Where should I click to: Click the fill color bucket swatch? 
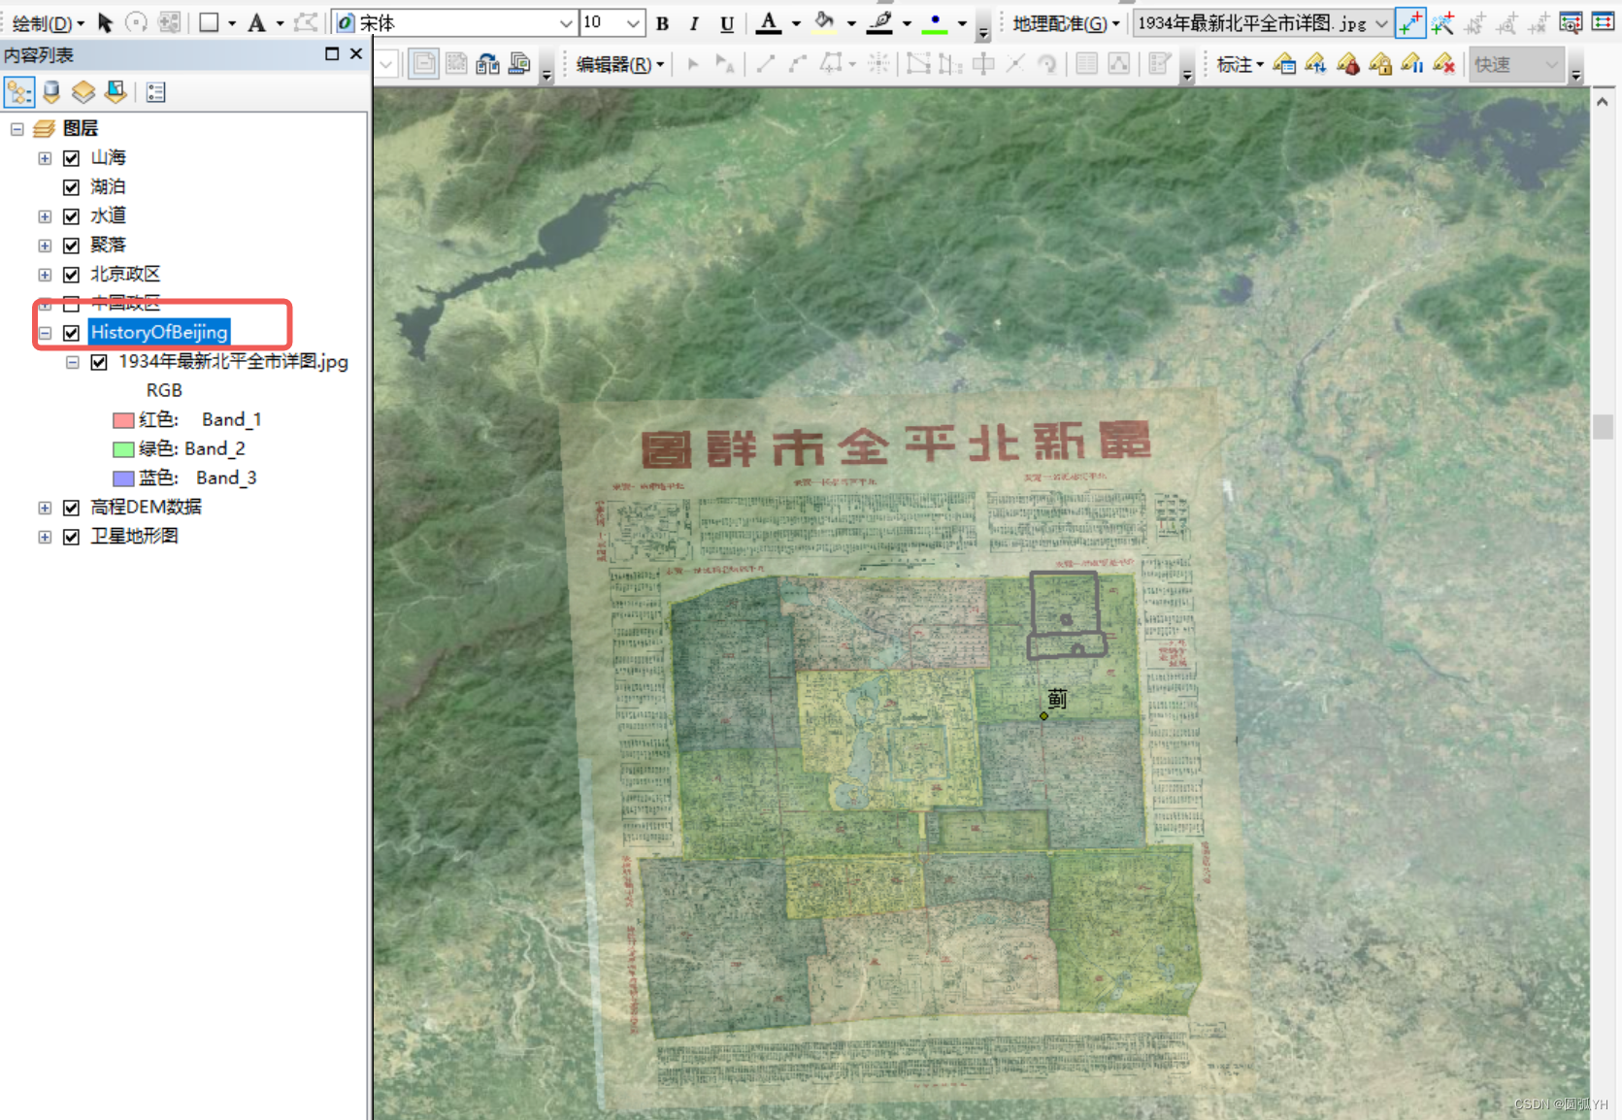(x=824, y=22)
